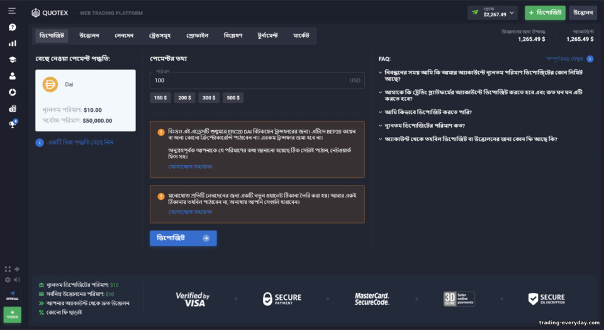Click the Secure SSL Encryption shield logo
The height and width of the screenshot is (330, 604).
click(547, 299)
